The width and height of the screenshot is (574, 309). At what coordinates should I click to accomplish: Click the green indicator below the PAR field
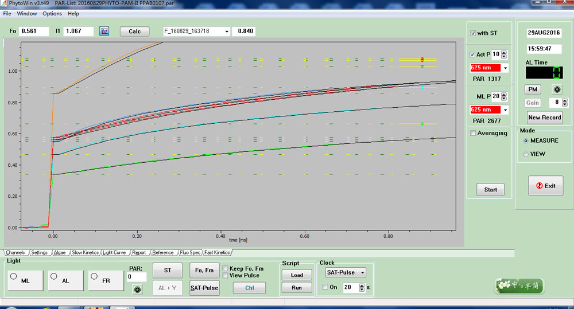coord(137,289)
